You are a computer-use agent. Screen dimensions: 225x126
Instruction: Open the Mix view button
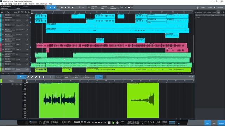point(214,123)
